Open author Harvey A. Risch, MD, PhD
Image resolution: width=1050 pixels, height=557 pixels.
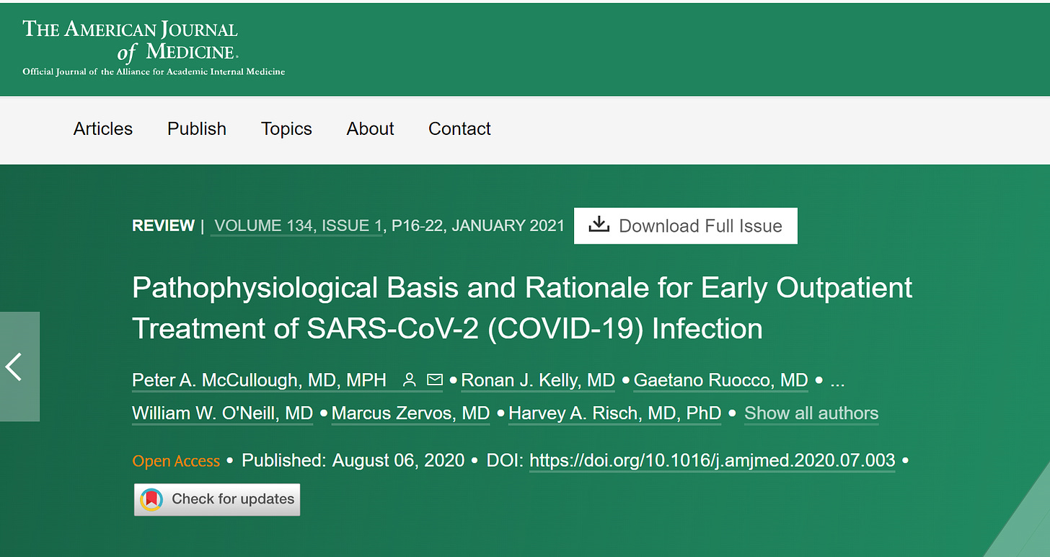615,413
